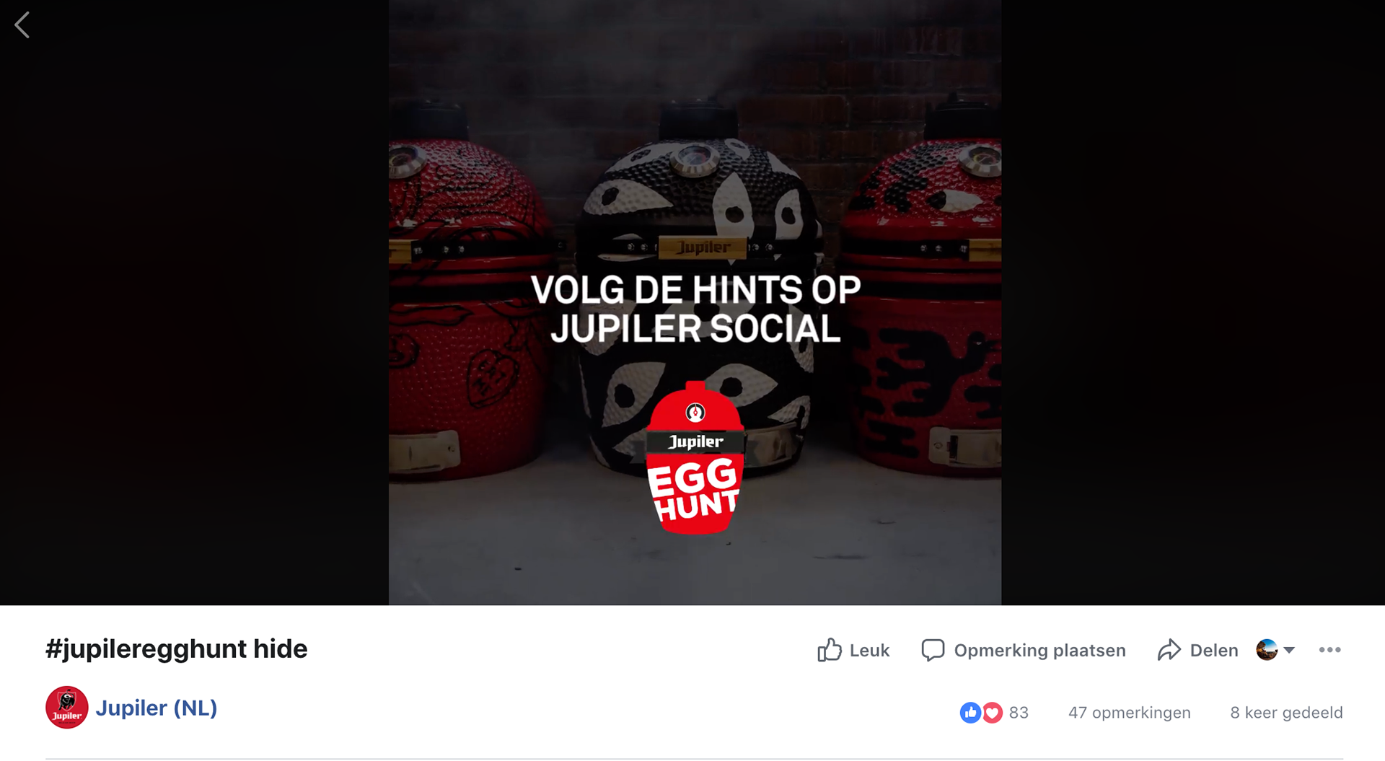Click the profile picture beside Delen
The image size is (1385, 761).
pos(1267,650)
